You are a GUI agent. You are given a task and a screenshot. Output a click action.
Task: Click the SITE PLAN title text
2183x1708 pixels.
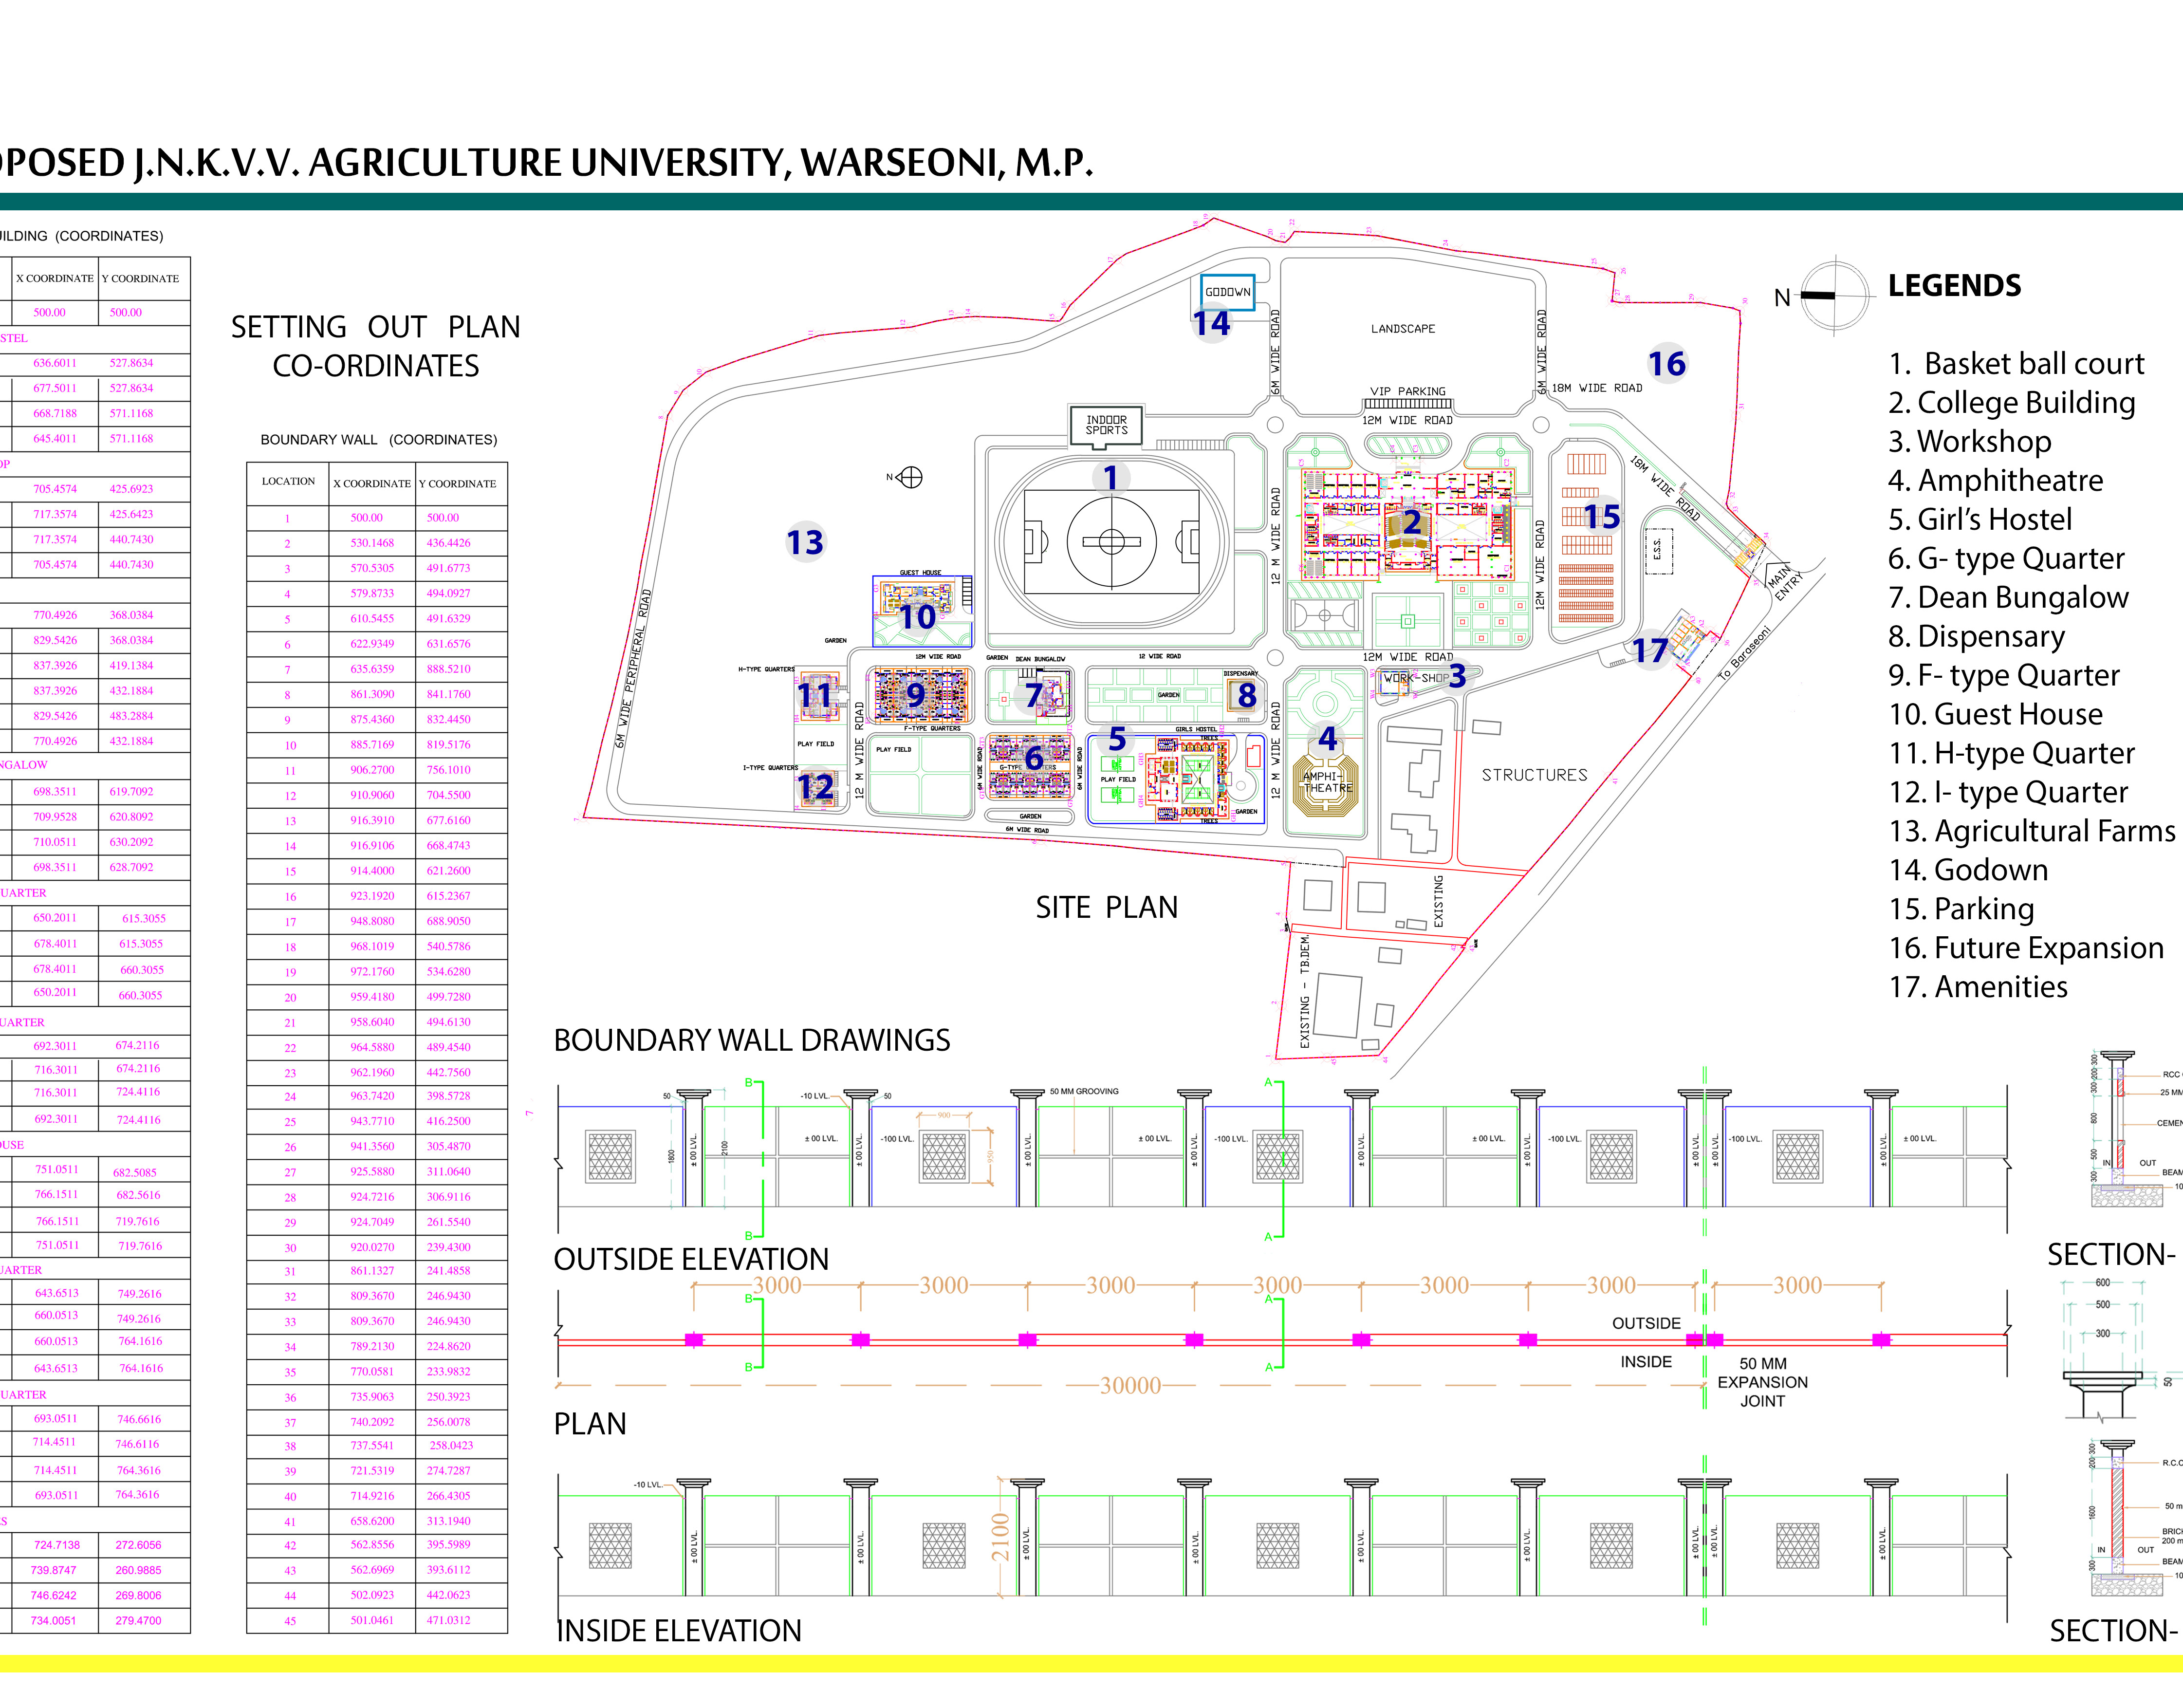(1106, 907)
